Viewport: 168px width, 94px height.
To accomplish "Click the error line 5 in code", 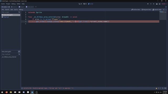I will 94,21.
